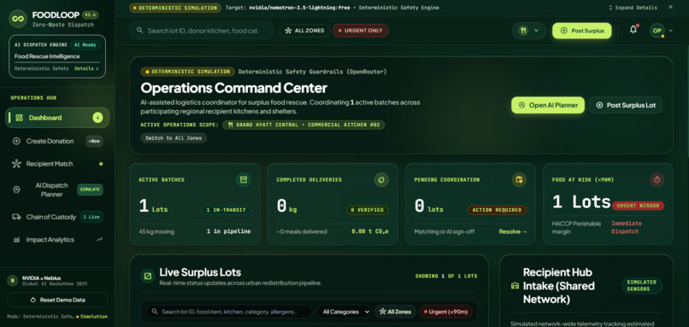Screen dimensions: 689x327
Task: Click the green Post Surplus button
Action: click(x=582, y=31)
